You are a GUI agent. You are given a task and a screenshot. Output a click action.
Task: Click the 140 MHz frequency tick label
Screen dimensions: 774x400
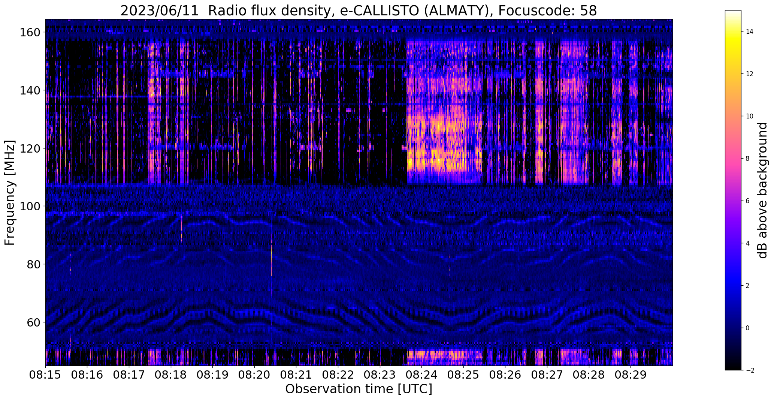tap(29, 90)
